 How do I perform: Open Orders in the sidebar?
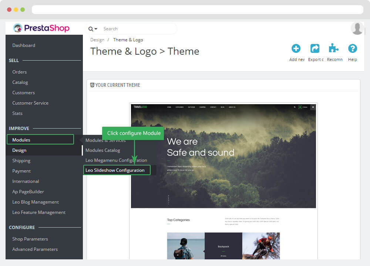(20, 72)
